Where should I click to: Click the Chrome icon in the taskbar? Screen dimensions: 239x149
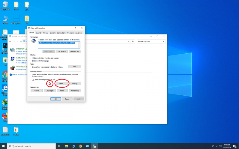80,146
